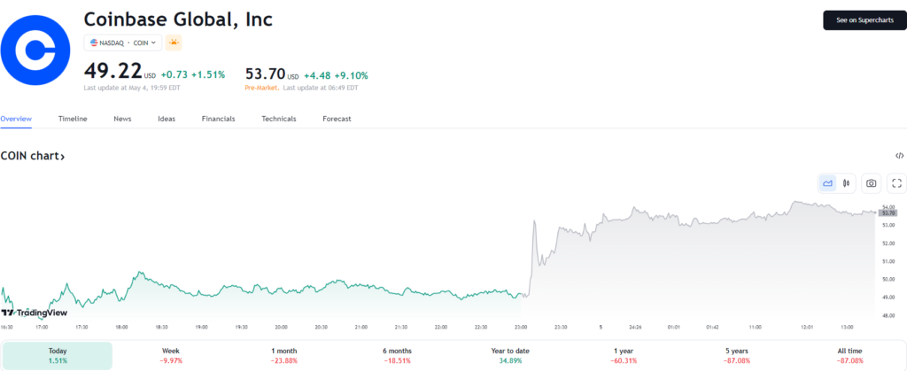
Task: Click the TradingView logo on chart
Action: point(34,313)
